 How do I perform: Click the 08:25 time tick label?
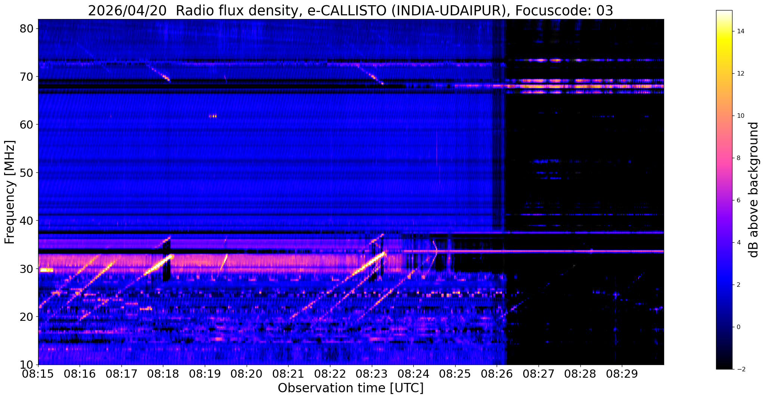[x=455, y=374]
